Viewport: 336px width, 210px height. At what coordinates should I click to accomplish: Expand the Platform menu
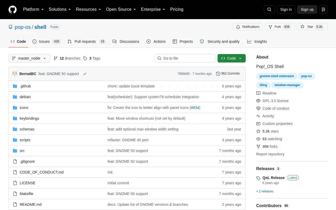point(33,9)
